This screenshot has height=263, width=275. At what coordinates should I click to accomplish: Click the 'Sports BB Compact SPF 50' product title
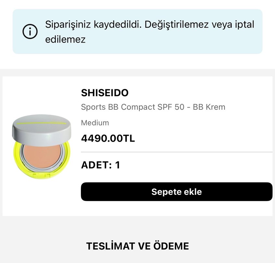tap(153, 107)
